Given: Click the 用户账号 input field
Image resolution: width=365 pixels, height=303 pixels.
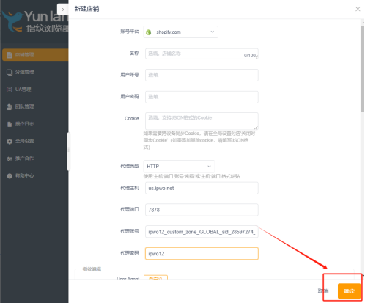Looking at the screenshot, I should coord(202,75).
